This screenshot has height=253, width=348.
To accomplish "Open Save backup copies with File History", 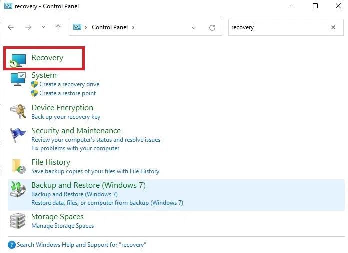I will (95, 171).
